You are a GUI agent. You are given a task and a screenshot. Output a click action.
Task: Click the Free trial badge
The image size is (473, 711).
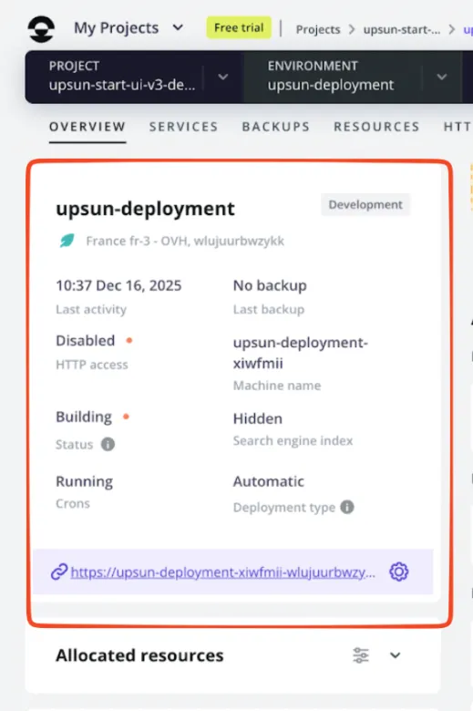pos(239,27)
